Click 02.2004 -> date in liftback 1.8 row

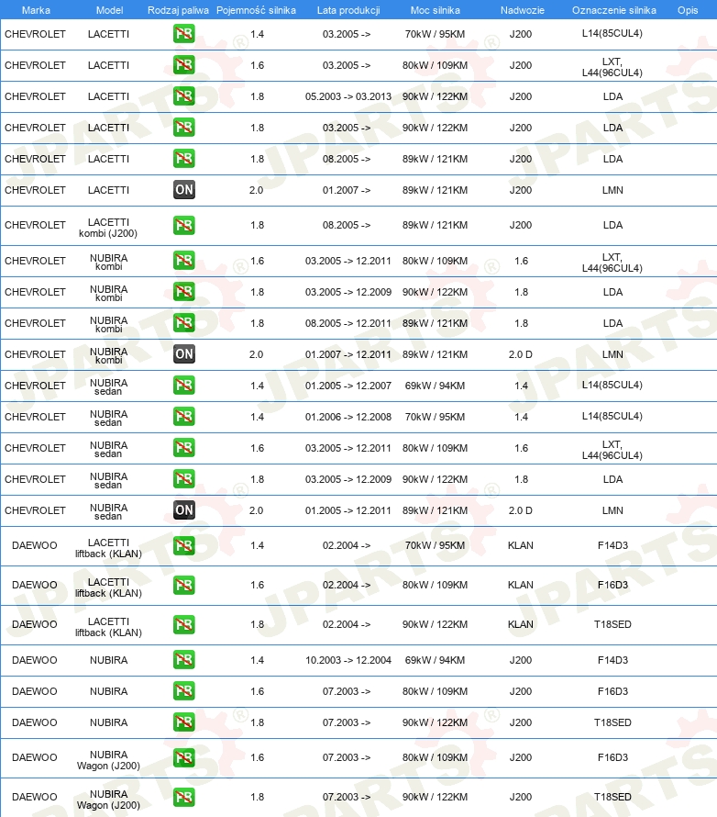point(347,624)
